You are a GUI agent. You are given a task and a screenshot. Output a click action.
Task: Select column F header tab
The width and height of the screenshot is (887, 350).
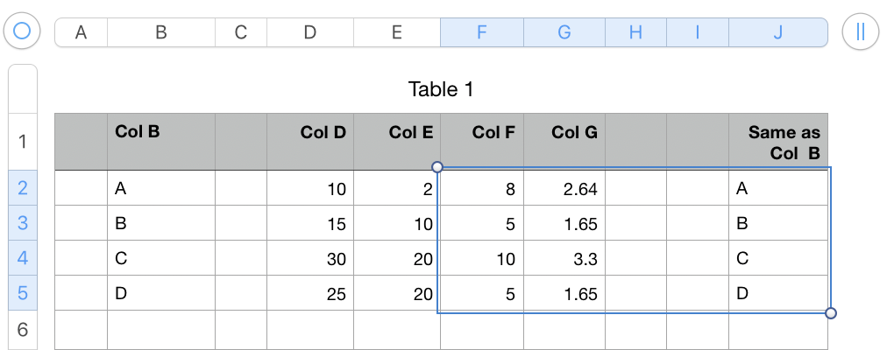click(x=481, y=32)
